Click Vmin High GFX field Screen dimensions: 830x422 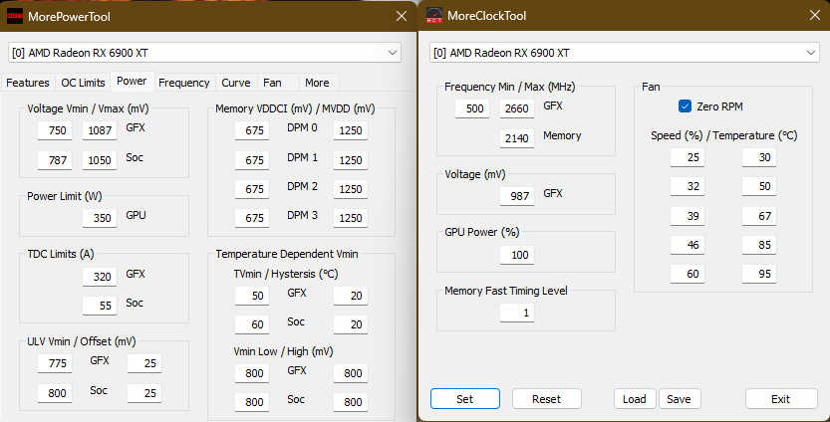pos(351,373)
